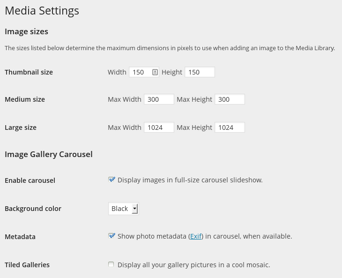
Task: Select the Large size Max Height field
Action: 230,128
